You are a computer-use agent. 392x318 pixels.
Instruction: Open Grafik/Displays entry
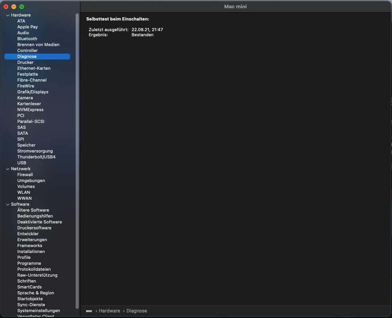[x=33, y=92]
